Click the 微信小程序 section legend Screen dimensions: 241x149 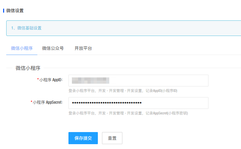click(28, 68)
